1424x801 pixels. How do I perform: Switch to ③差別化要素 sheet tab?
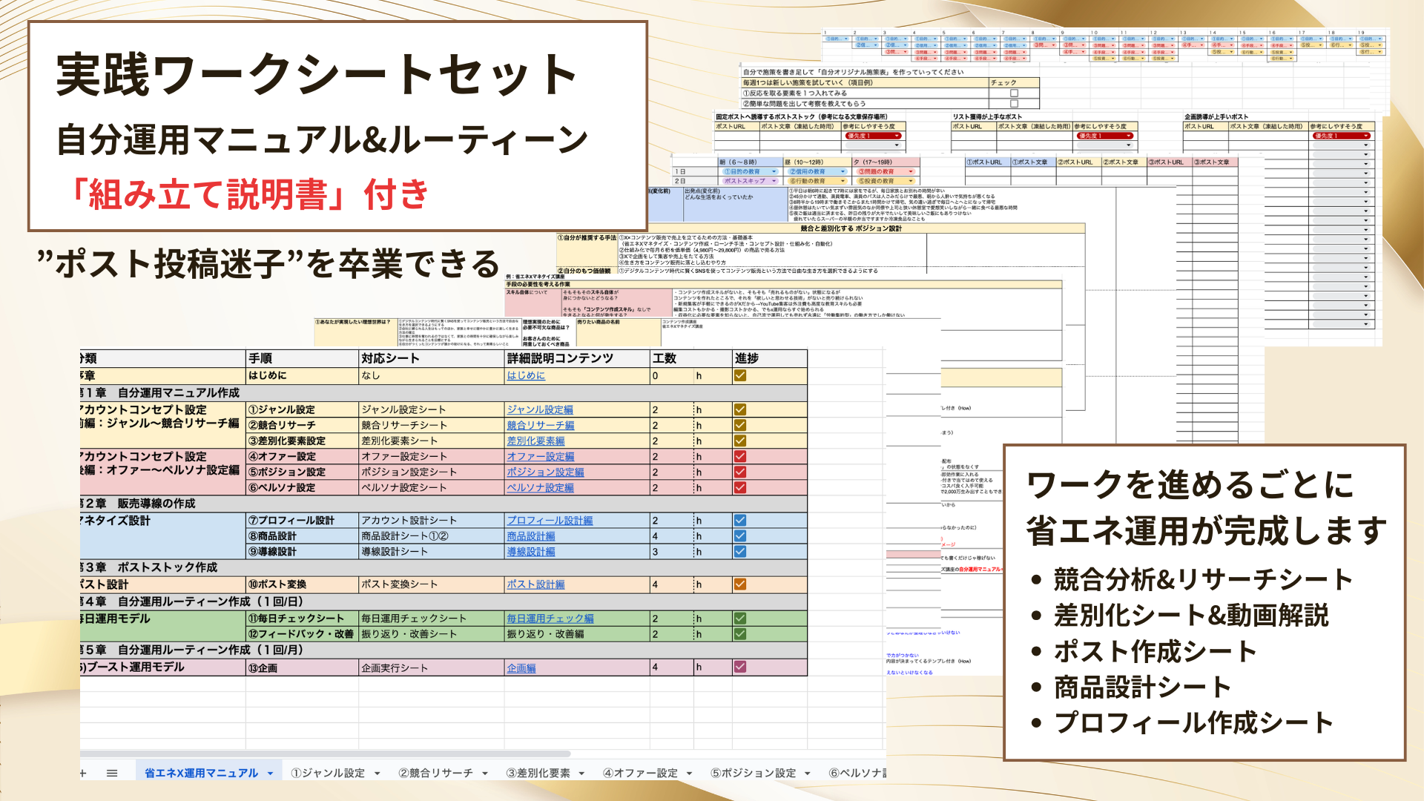click(x=538, y=773)
